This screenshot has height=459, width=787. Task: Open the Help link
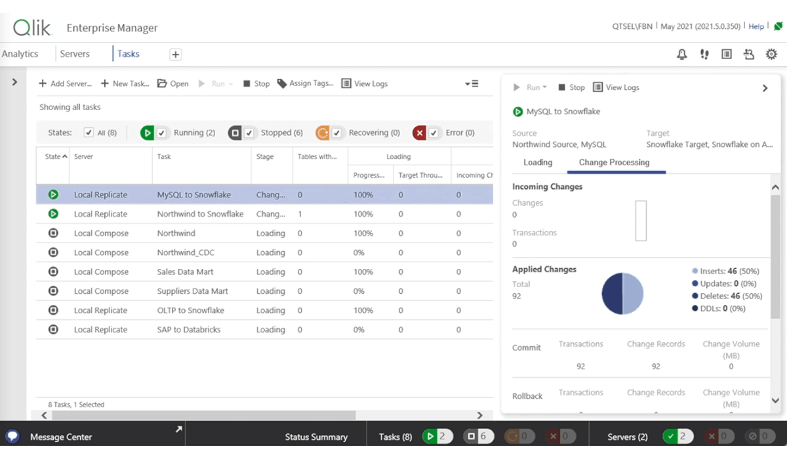(x=756, y=26)
